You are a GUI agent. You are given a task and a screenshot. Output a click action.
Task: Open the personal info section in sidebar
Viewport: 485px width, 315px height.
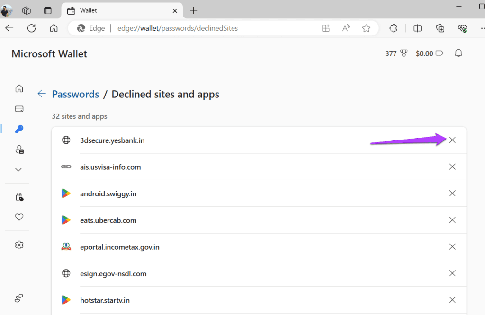click(x=18, y=149)
